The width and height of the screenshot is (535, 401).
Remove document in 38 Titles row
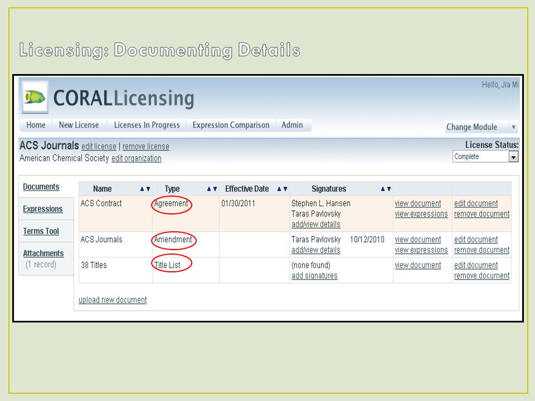click(481, 276)
